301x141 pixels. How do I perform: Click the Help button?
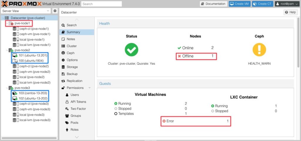coord(290,12)
